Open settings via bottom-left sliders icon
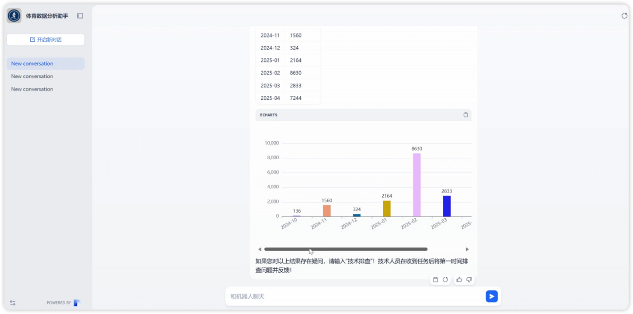The width and height of the screenshot is (633, 314). 12,303
